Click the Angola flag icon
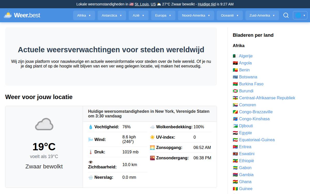 click(235, 63)
